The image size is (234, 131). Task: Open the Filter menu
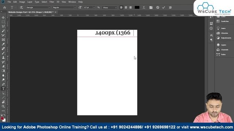click(x=52, y=2)
